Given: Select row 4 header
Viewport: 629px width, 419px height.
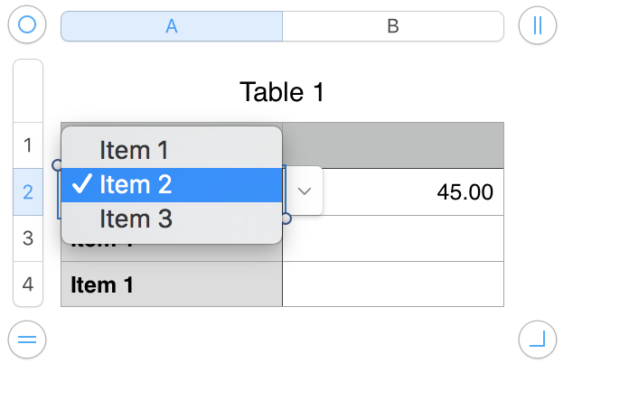Looking at the screenshot, I should (28, 284).
